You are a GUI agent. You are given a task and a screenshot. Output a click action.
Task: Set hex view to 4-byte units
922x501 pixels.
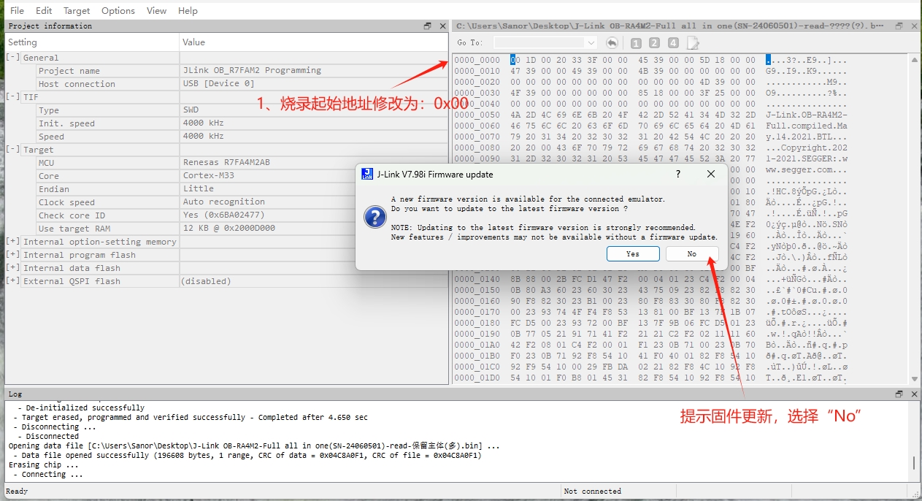(x=673, y=43)
